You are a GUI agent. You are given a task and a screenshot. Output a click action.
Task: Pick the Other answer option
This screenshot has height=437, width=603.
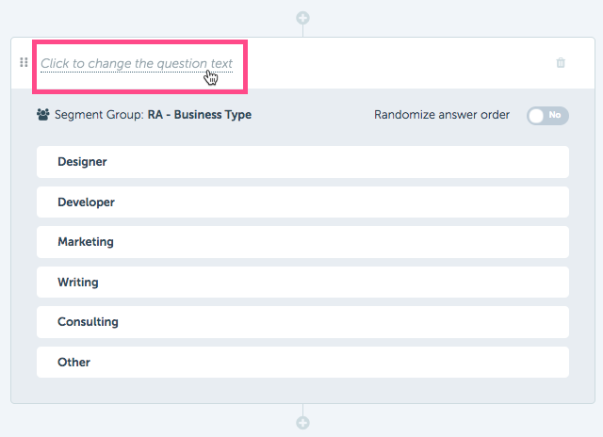click(x=302, y=362)
